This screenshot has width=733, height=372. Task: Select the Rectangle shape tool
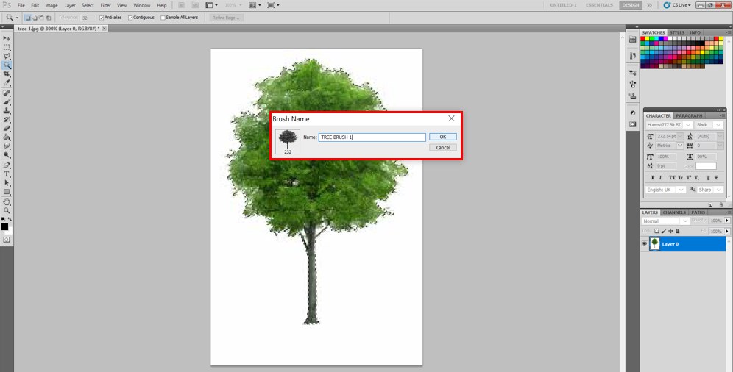(7, 192)
